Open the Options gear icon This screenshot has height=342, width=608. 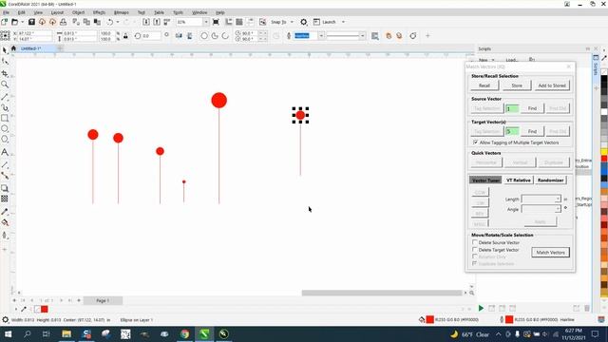tap(304, 22)
